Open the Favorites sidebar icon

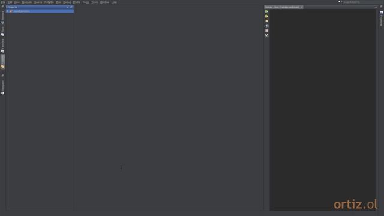coord(2,51)
